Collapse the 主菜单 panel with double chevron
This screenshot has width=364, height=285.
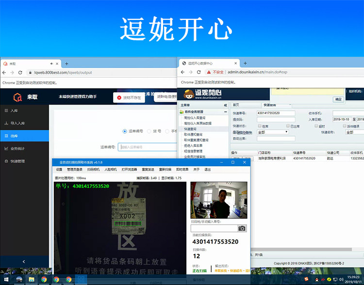click(225, 106)
